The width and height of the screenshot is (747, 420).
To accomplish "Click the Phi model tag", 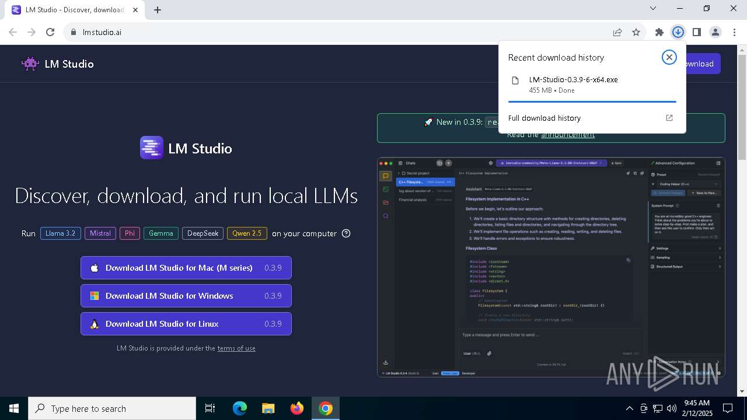I will (x=130, y=233).
